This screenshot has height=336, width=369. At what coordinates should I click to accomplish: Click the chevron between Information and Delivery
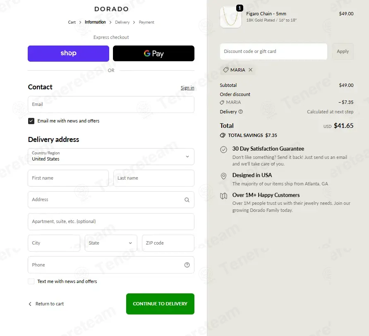(110, 22)
